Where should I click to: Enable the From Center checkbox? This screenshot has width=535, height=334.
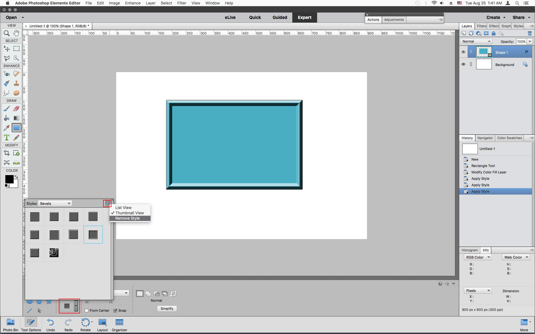87,311
